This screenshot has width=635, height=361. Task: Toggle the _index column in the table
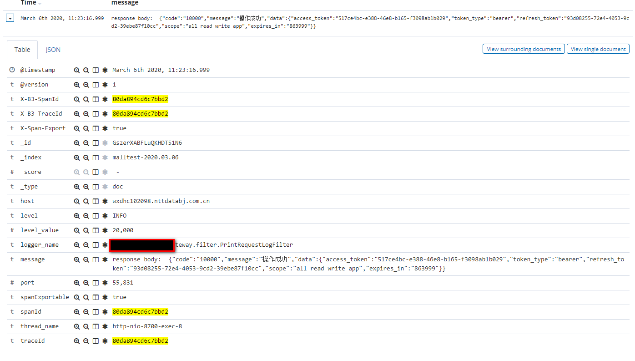tap(96, 157)
